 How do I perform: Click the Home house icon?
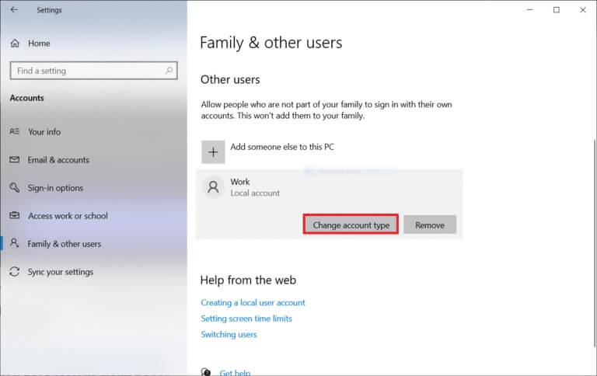pyautogui.click(x=15, y=44)
